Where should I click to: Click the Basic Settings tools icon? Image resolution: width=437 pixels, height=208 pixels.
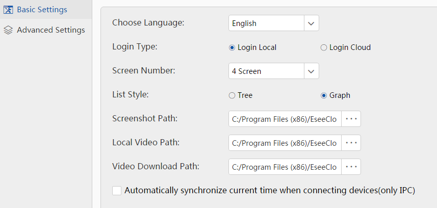[x=8, y=9]
